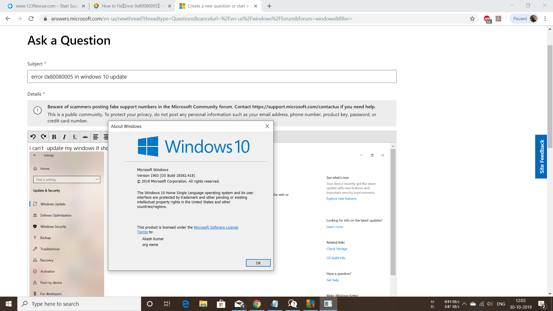Click Type here to search box
The width and height of the screenshot is (553, 311).
click(79, 304)
